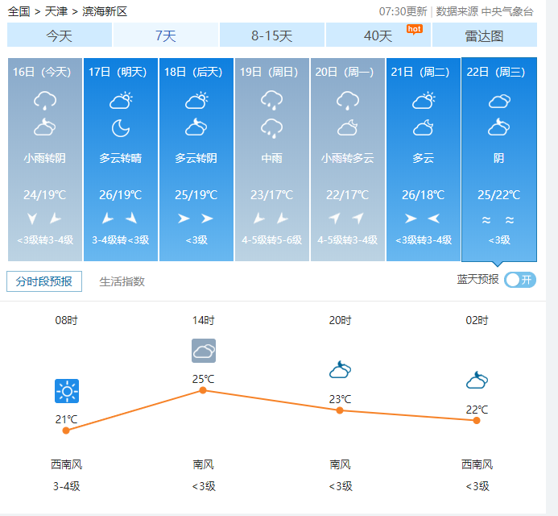Click the 21日 second wind arrow

click(434, 218)
